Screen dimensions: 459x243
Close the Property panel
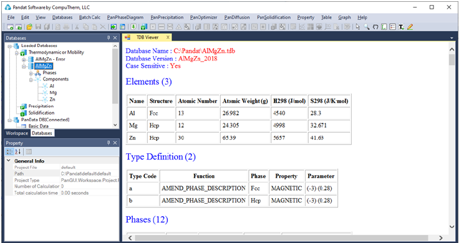115,143
